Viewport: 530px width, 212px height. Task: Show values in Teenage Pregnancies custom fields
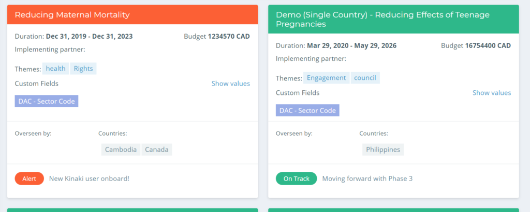[x=492, y=93]
